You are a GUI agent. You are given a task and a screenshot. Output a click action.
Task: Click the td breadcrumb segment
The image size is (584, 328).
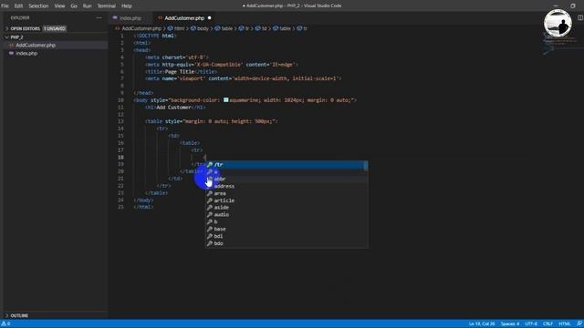264,28
